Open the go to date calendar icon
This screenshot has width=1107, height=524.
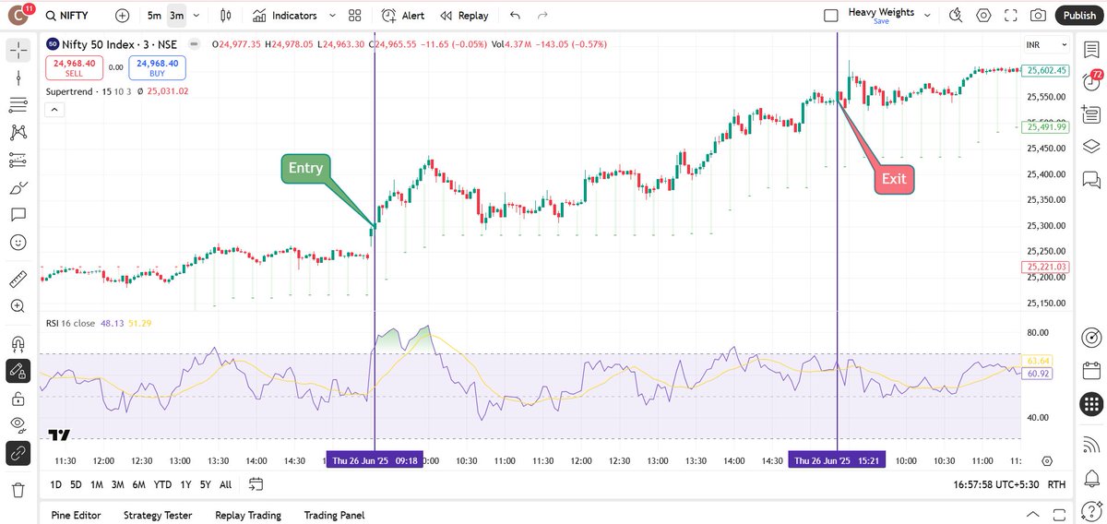coord(256,484)
